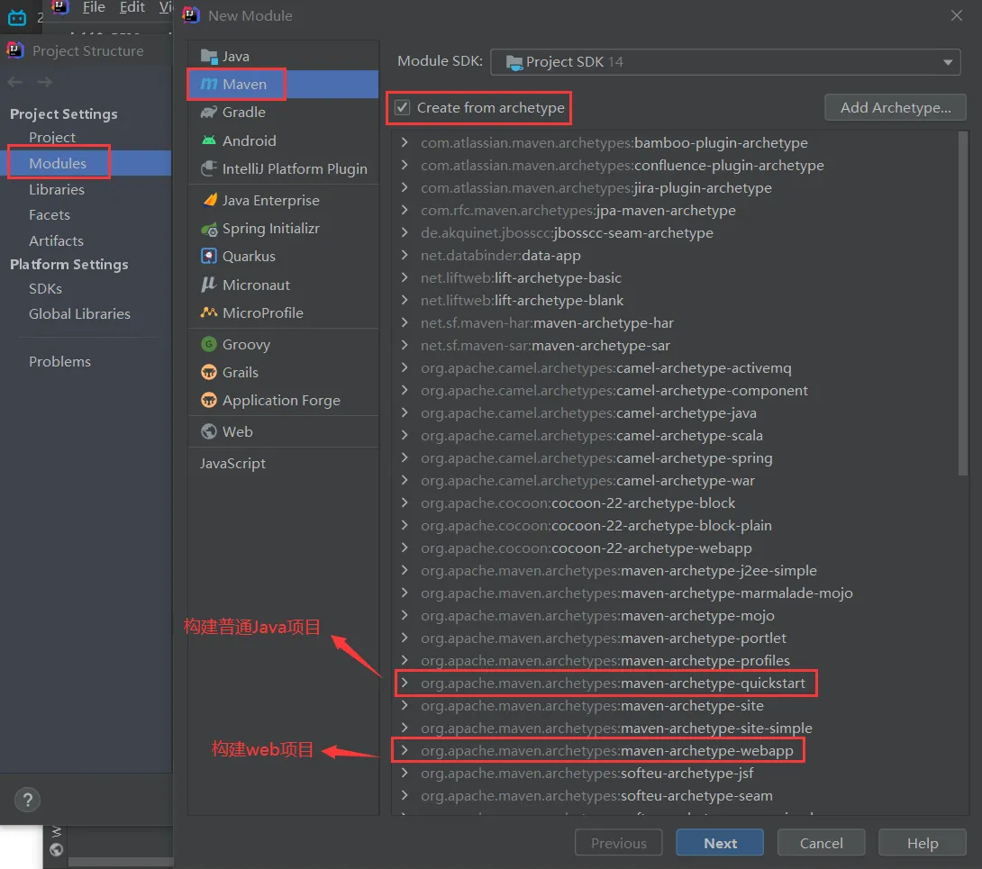
Task: Select the Java Enterprise icon
Action: tap(210, 200)
